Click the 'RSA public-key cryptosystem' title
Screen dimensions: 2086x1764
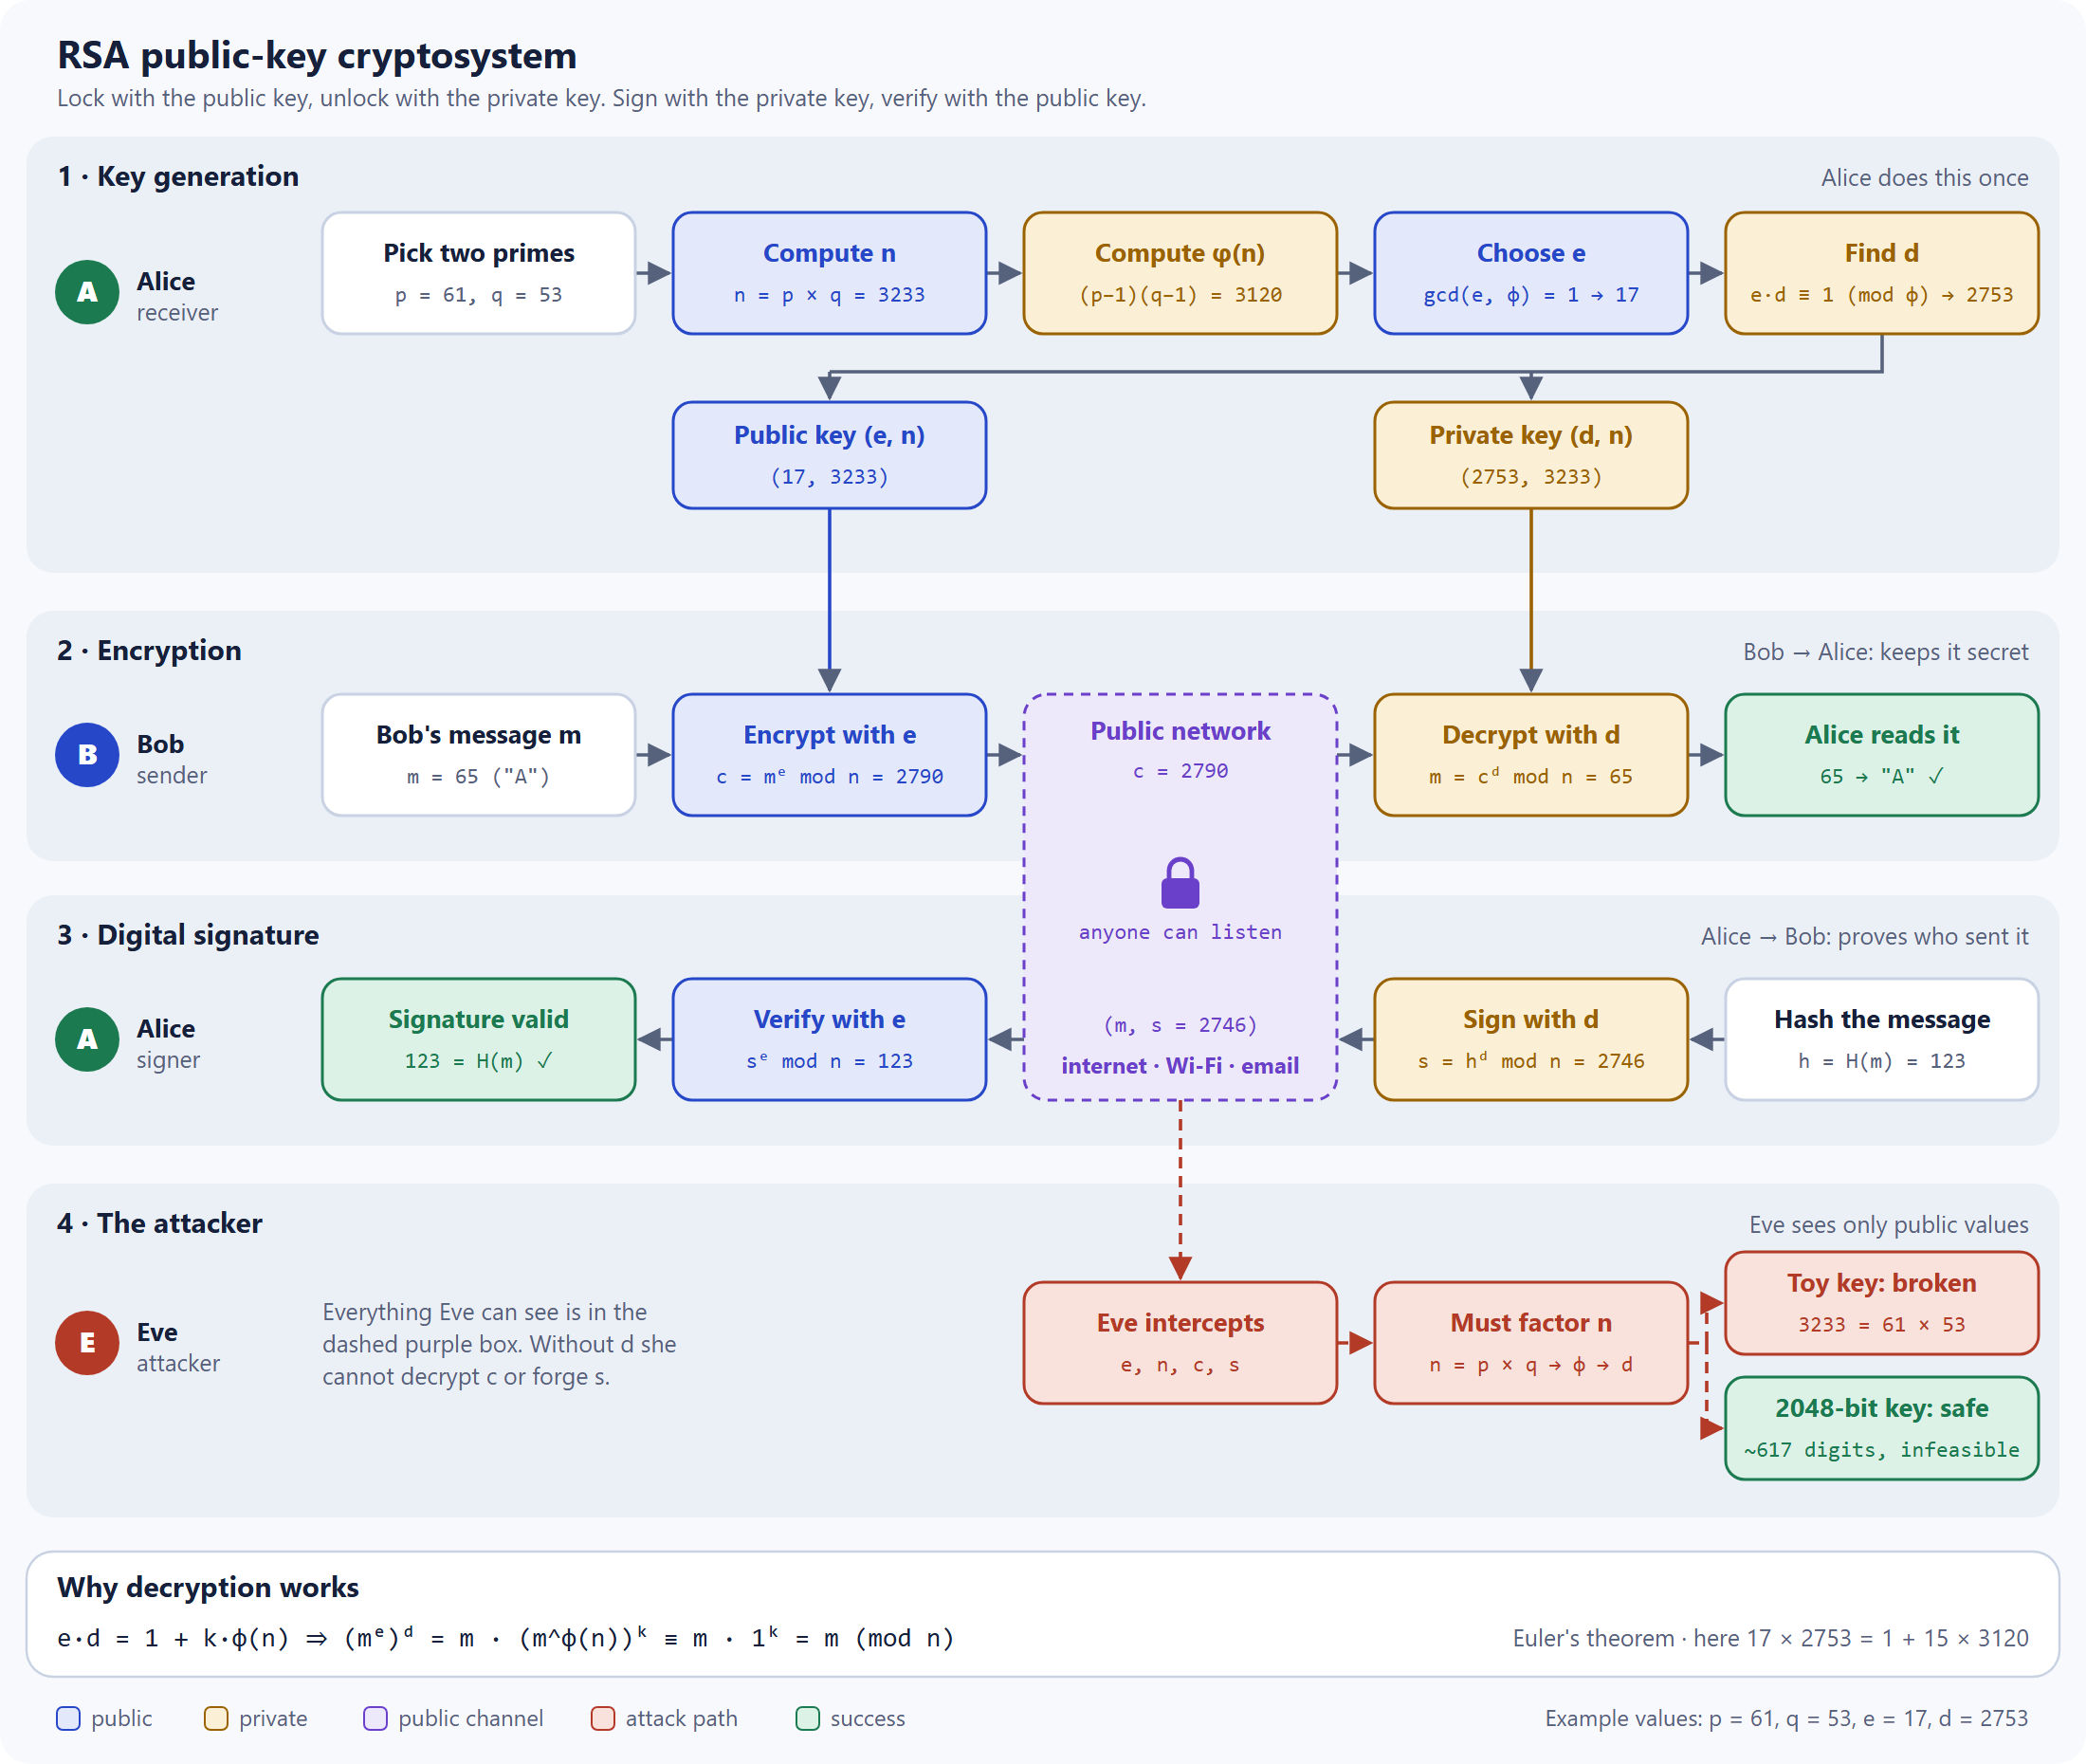tap(317, 55)
